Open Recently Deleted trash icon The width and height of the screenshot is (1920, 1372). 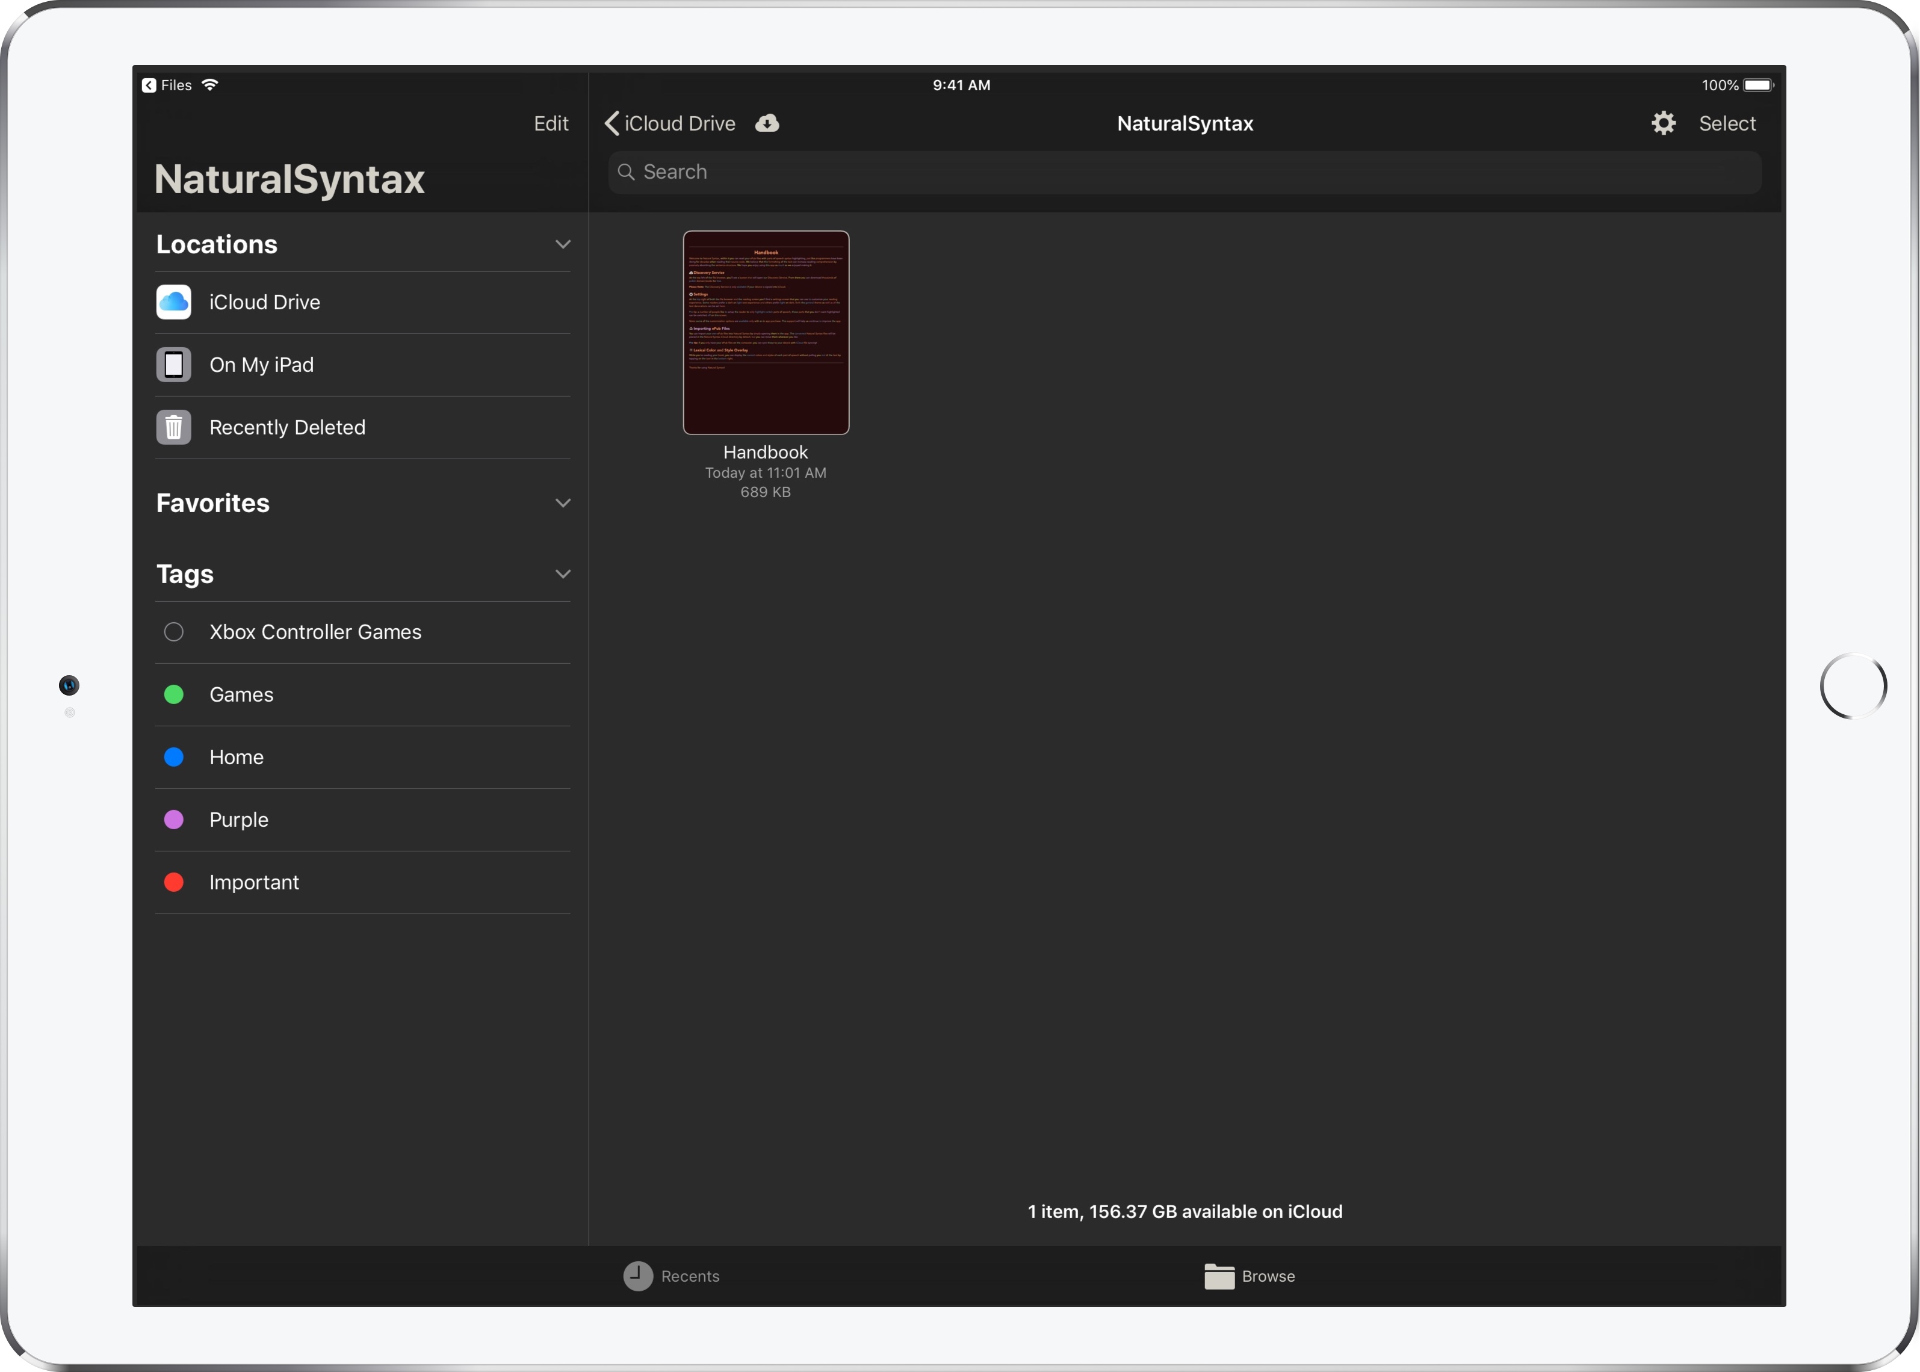[x=173, y=427]
